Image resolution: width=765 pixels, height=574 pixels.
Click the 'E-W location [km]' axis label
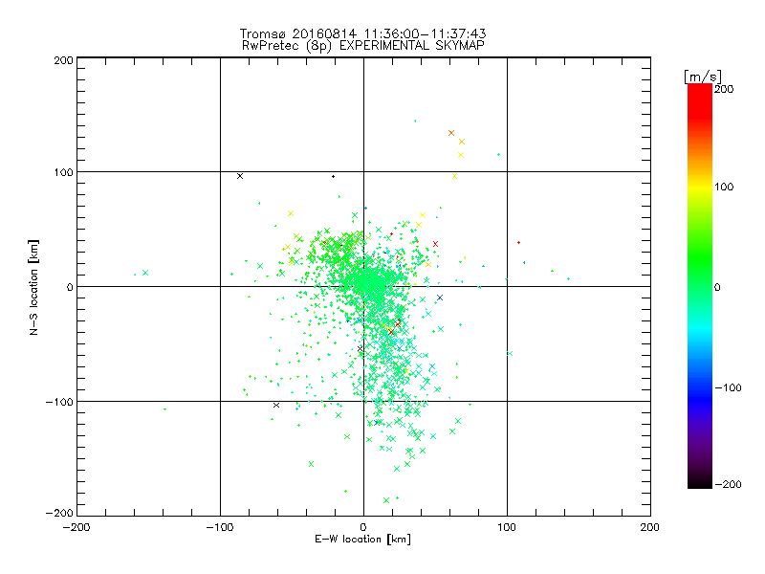point(362,539)
